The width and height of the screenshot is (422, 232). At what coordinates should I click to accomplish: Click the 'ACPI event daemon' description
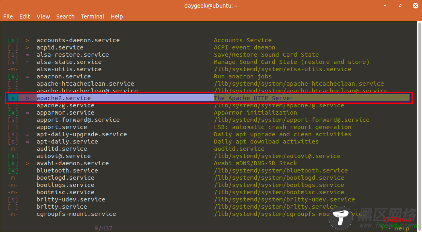point(245,47)
